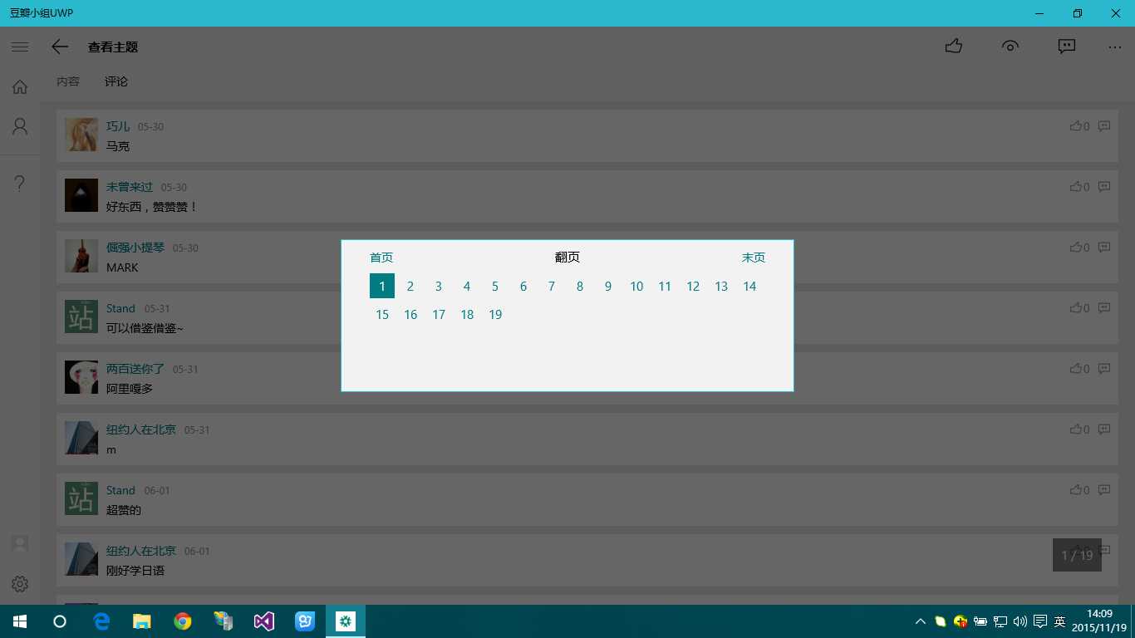The height and width of the screenshot is (638, 1135).
Task: Select page 2 in the pager
Action: click(x=410, y=286)
